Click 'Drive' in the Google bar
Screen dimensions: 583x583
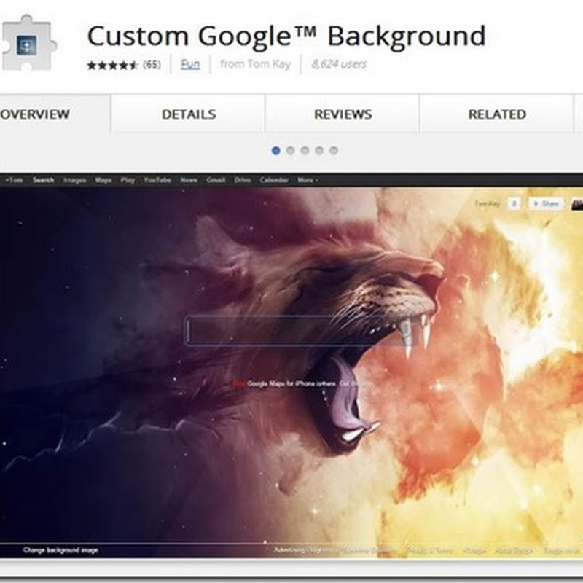point(243,180)
